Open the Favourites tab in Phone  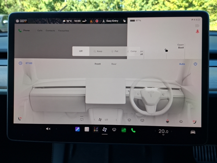(63, 31)
